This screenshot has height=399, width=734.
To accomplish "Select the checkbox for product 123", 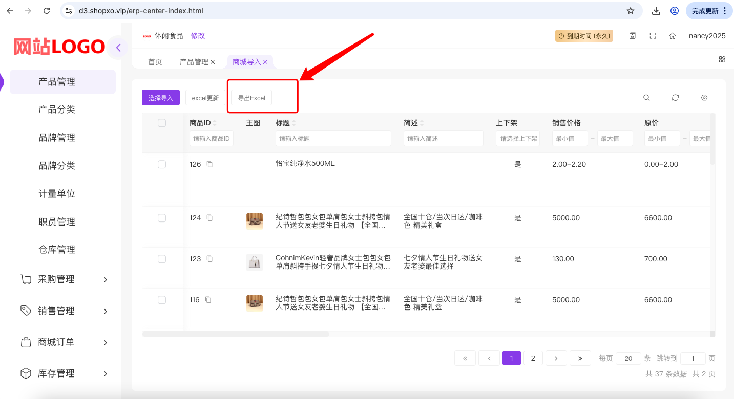I will (x=162, y=259).
